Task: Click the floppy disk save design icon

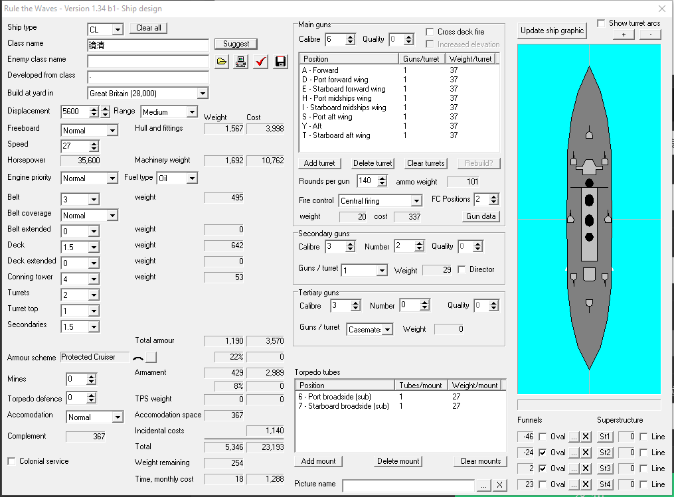Action: 280,62
